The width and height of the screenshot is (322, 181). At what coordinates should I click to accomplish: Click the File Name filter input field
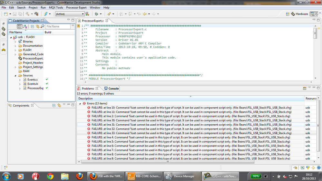coord(58,26)
